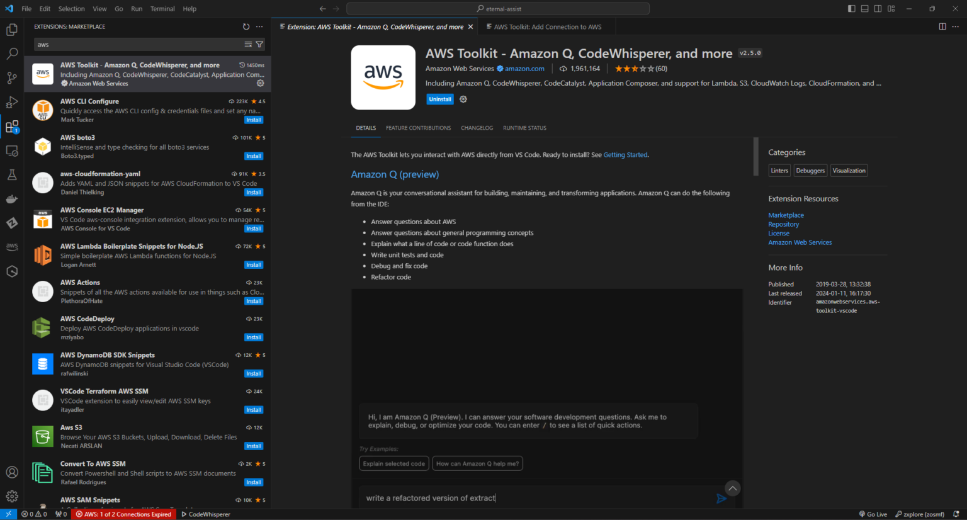Toggle the search filter in Extensions panel

click(x=259, y=45)
